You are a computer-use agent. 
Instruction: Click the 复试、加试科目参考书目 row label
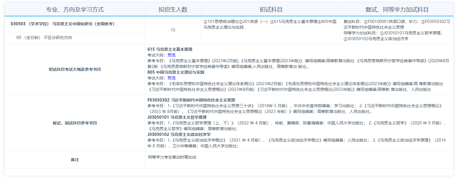(75, 123)
